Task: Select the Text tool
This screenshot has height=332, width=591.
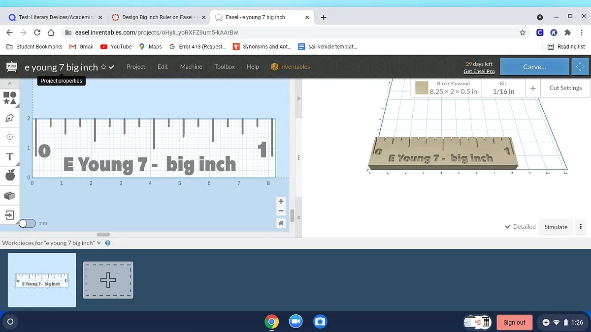Action: (10, 157)
